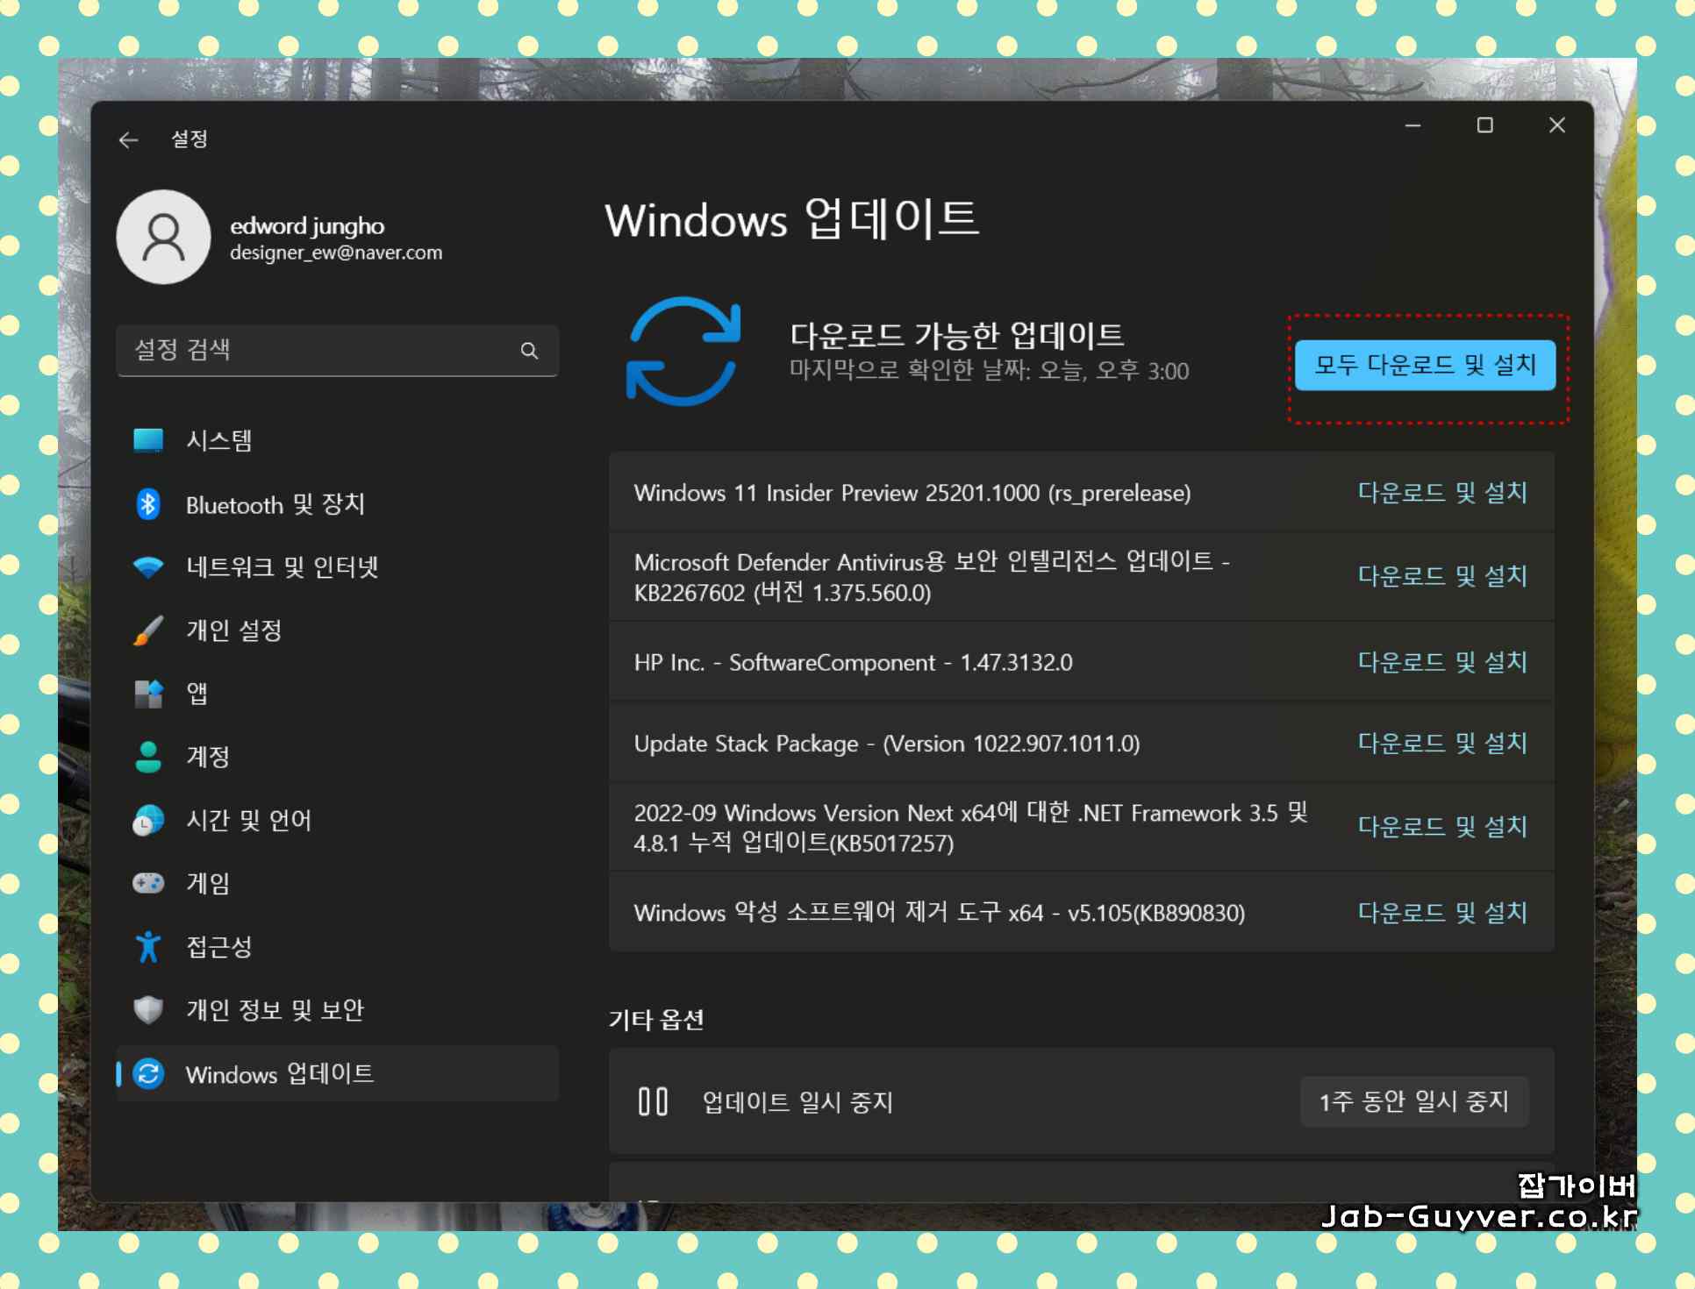Download and install Insider Preview 25201.1000
1695x1289 pixels.
click(1441, 493)
